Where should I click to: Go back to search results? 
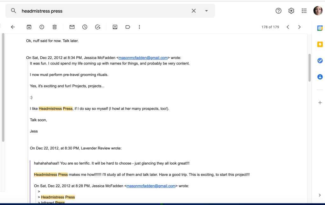tap(13, 27)
